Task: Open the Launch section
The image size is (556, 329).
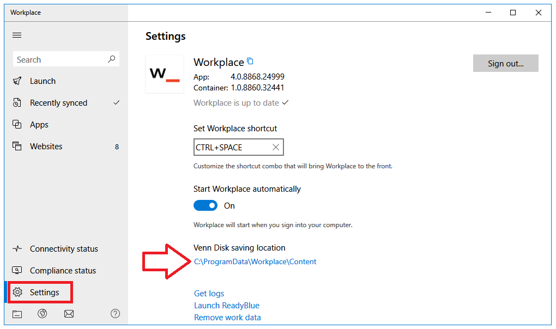Action: tap(66, 81)
